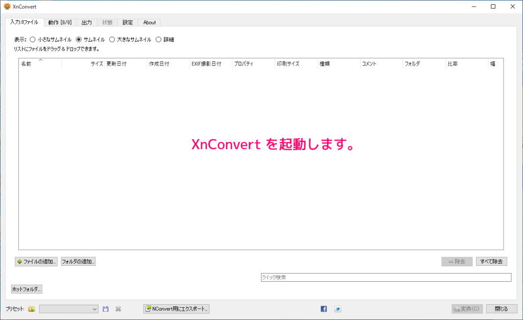This screenshot has height=320, width=523.
Task: Minimize the XnConvert window
Action: (x=474, y=6)
